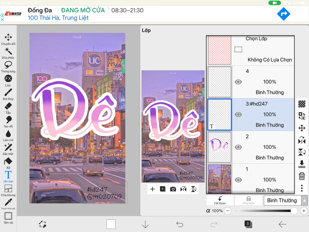Select the Văn bản text tool
Screen dimensions: 309x232
click(x=8, y=177)
